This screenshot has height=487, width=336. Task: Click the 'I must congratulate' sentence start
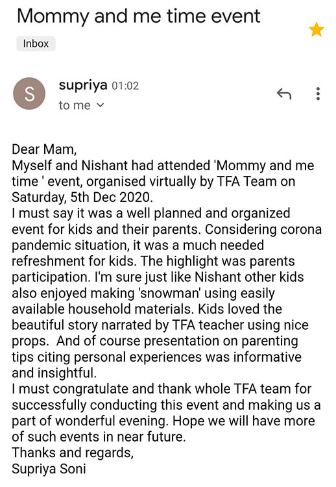click(x=71, y=389)
